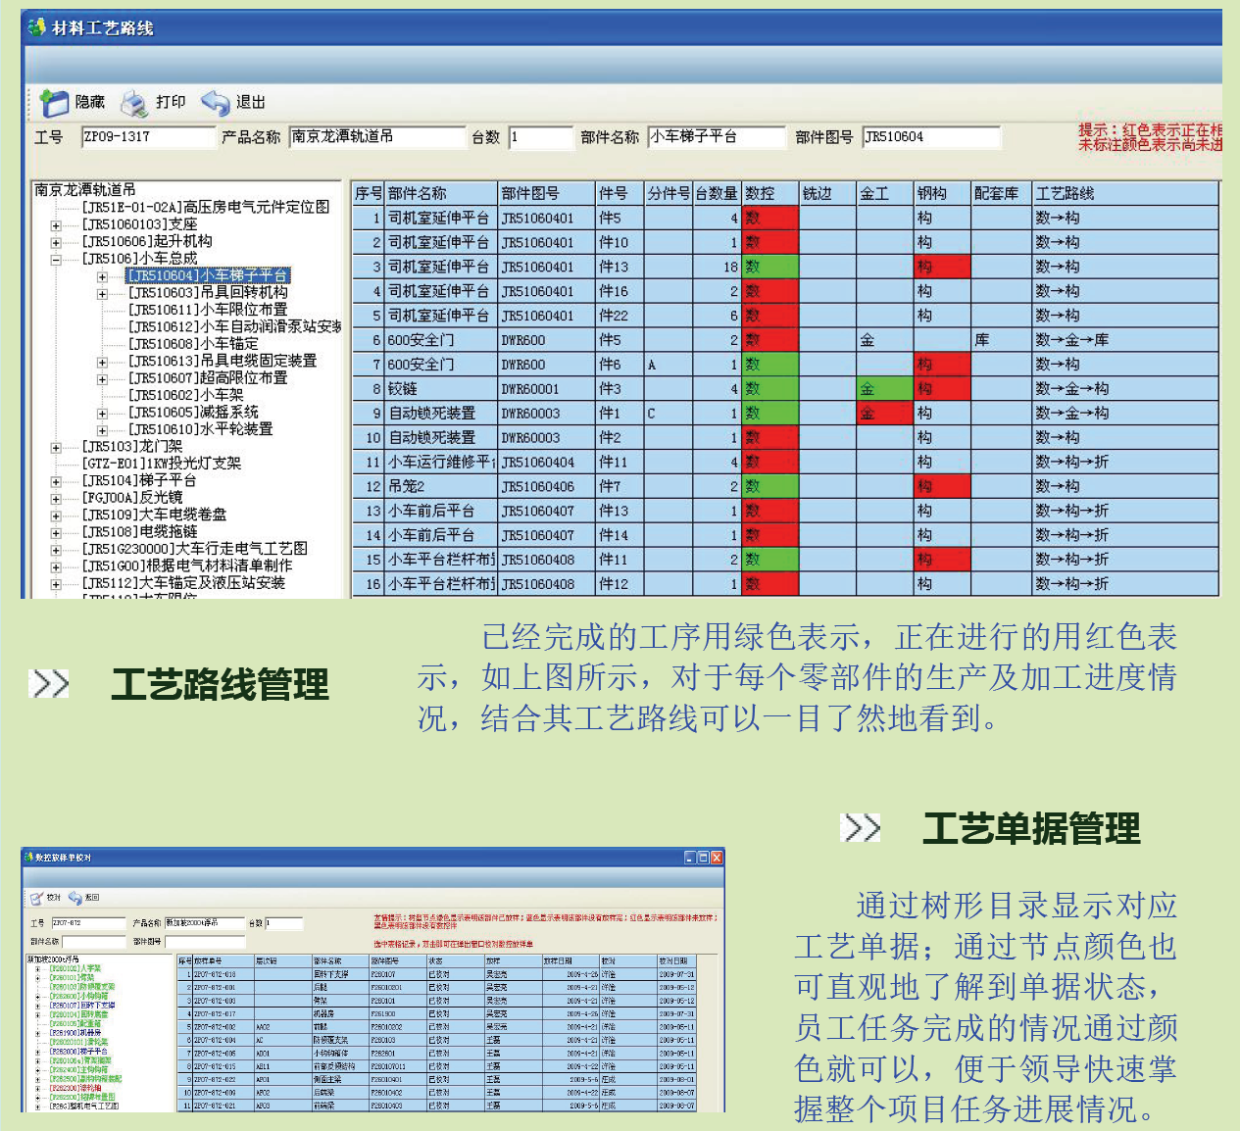Expand the [JR5103]龙门架 tree node
This screenshot has height=1131, width=1240.
pos(56,448)
